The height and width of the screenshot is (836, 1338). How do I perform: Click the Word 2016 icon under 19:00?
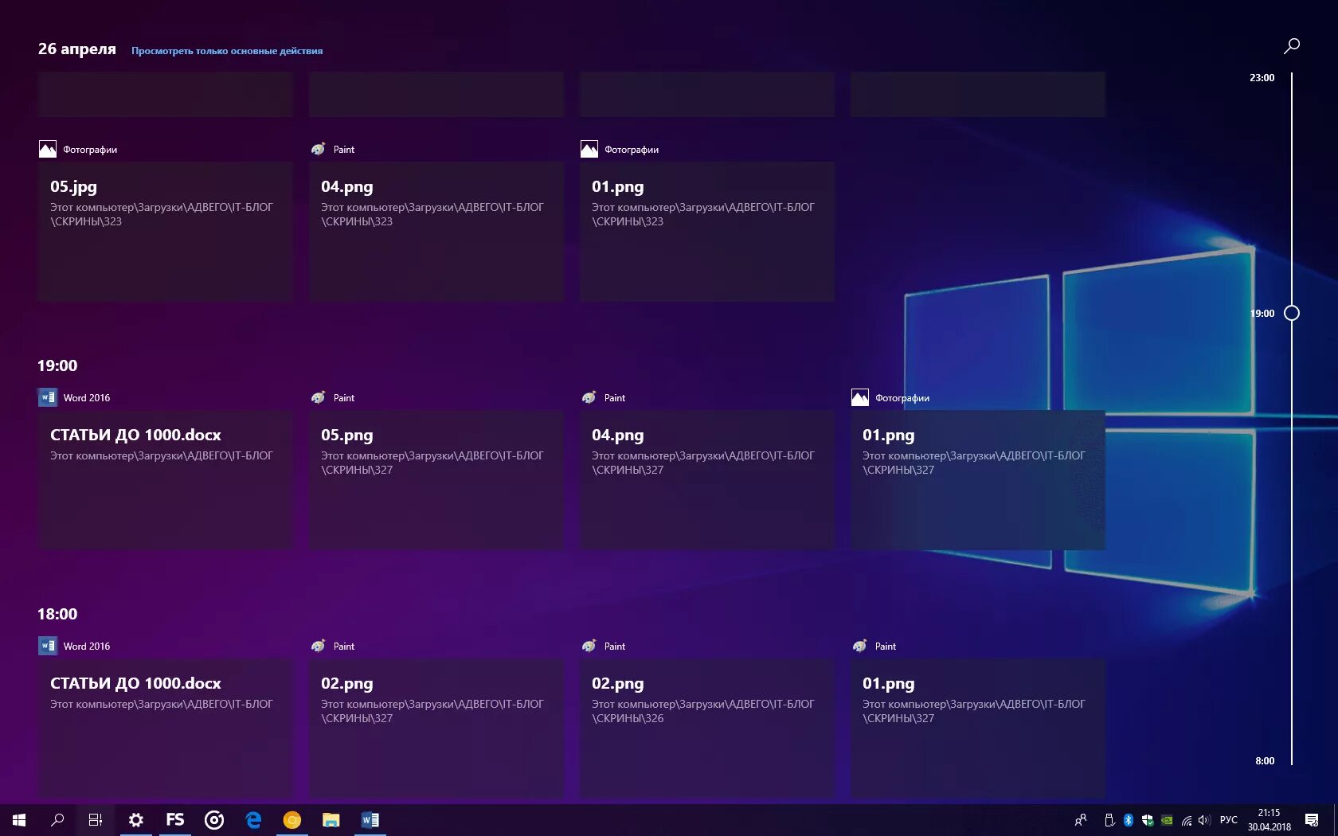[x=48, y=397]
